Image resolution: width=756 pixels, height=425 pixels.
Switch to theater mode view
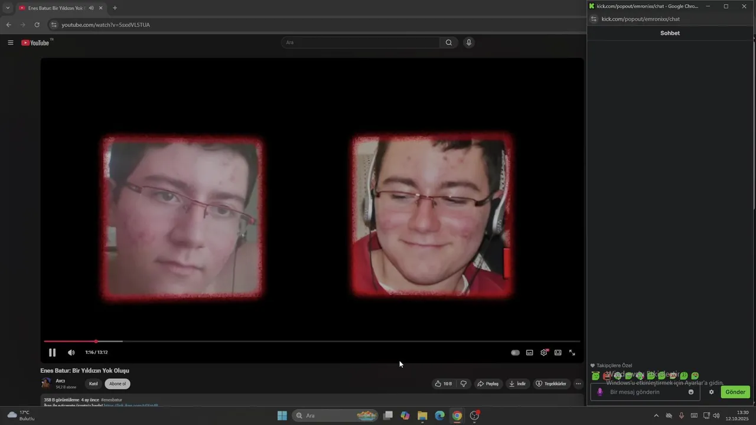click(558, 352)
